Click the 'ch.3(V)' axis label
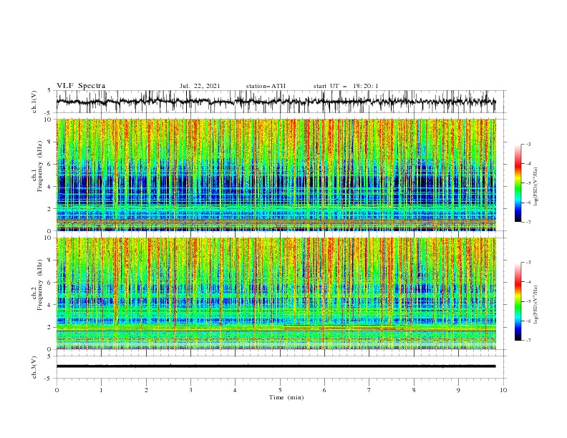 34,367
